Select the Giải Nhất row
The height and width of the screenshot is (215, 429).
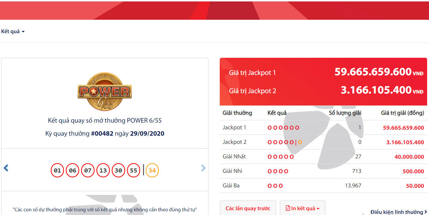(x=323, y=156)
